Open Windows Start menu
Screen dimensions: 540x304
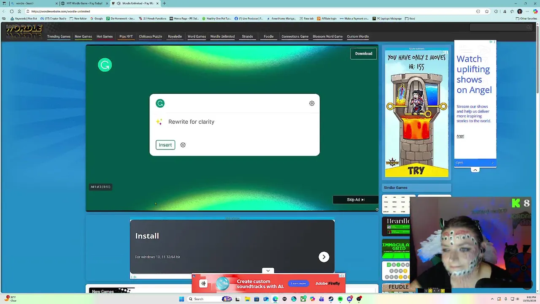pyautogui.click(x=181, y=299)
